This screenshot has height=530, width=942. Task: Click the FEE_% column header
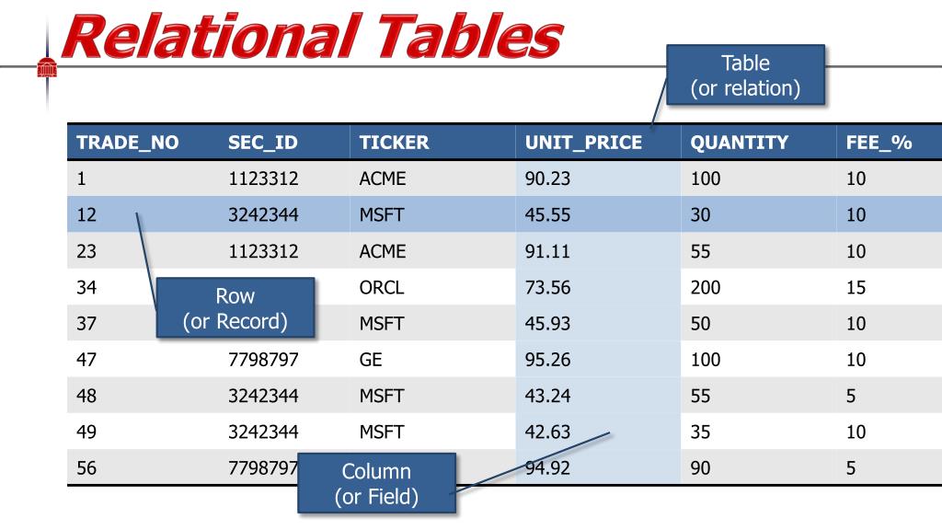[x=879, y=143]
